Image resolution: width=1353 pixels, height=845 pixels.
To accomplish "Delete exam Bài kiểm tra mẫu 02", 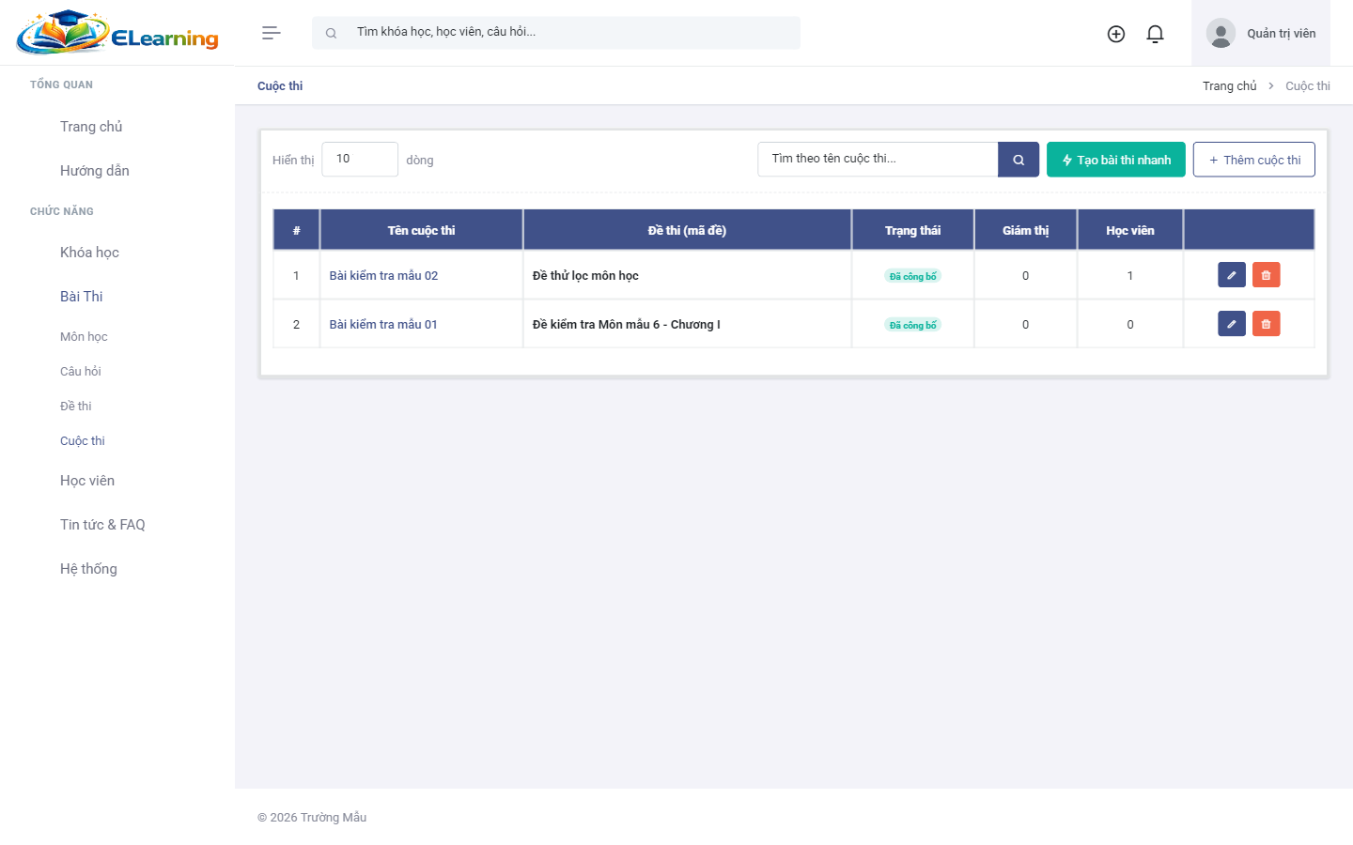I will [x=1267, y=275].
